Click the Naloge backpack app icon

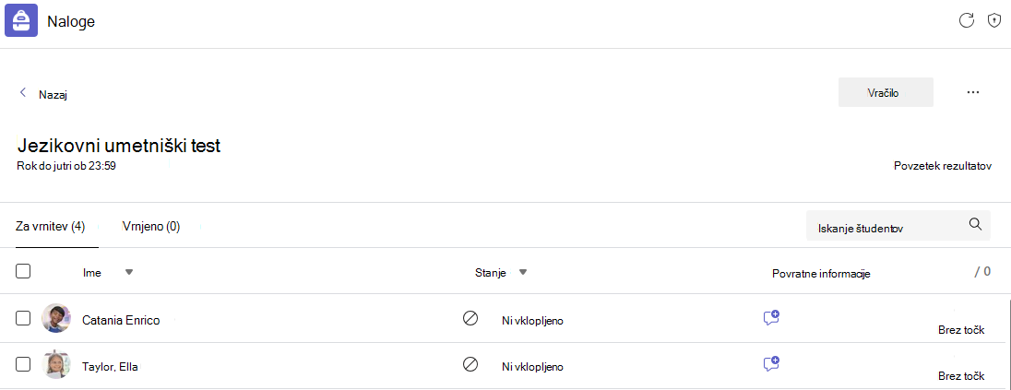[x=21, y=20]
